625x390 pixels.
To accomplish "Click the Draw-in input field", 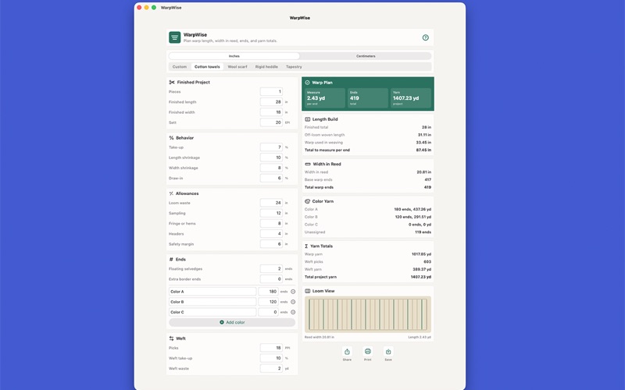I will coord(271,179).
